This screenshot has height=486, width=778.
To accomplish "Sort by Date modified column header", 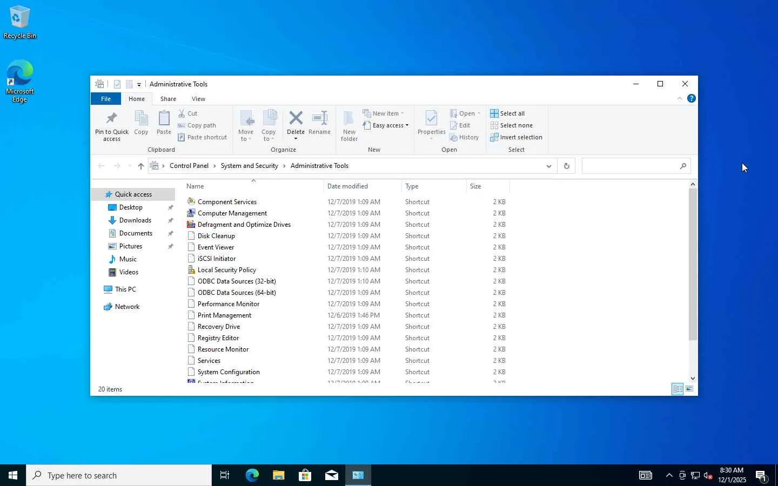I will click(363, 186).
